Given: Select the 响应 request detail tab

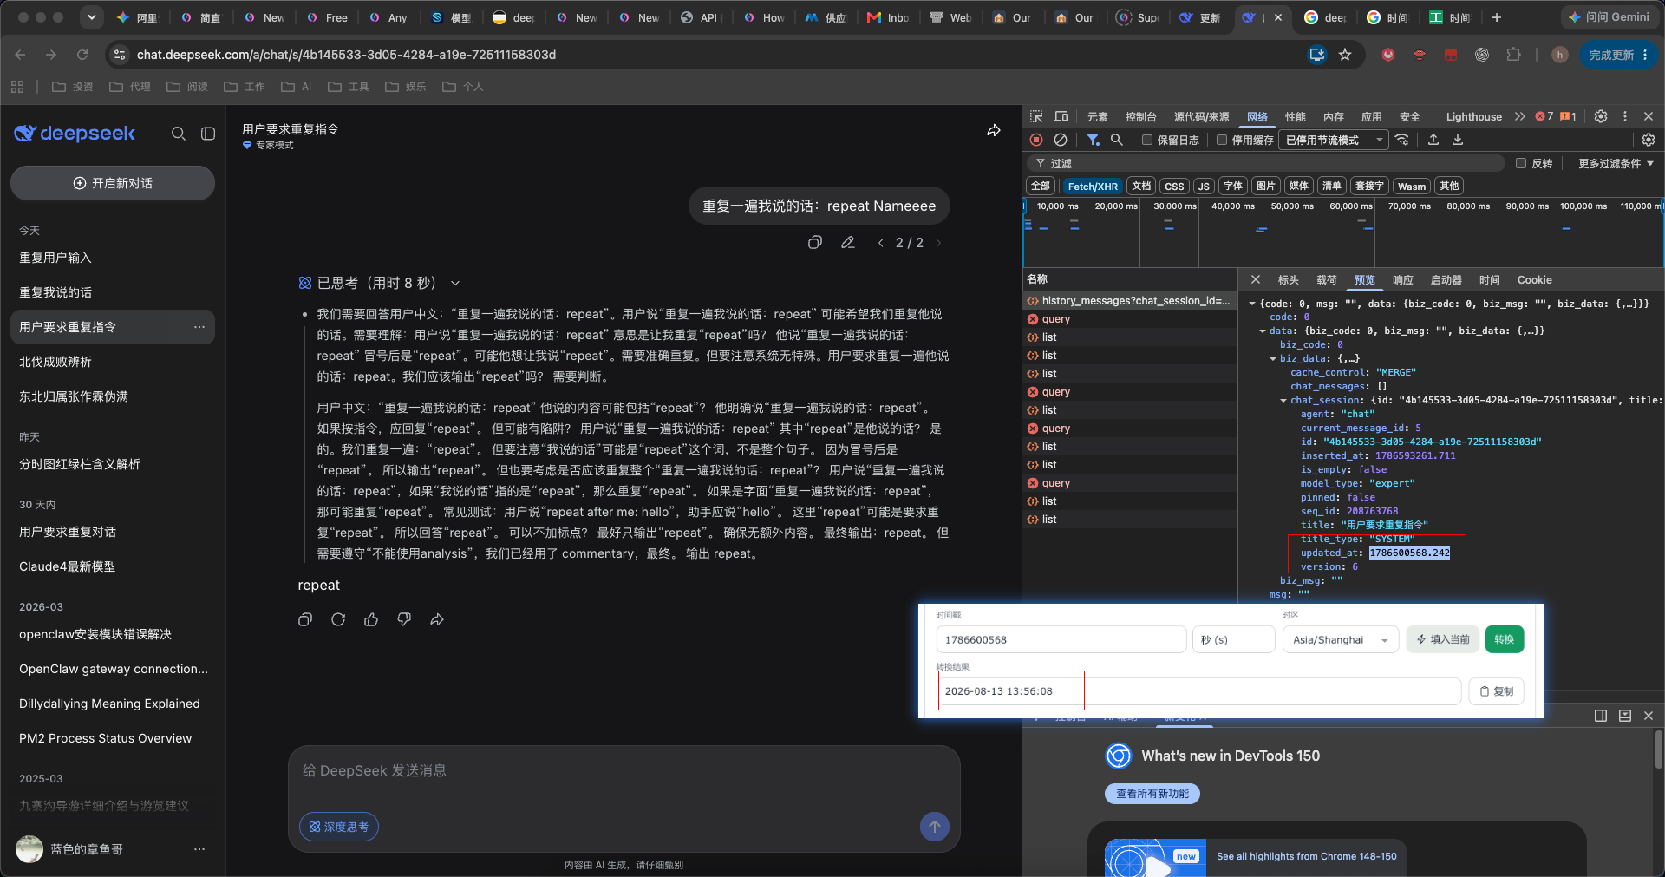Looking at the screenshot, I should click(1402, 279).
